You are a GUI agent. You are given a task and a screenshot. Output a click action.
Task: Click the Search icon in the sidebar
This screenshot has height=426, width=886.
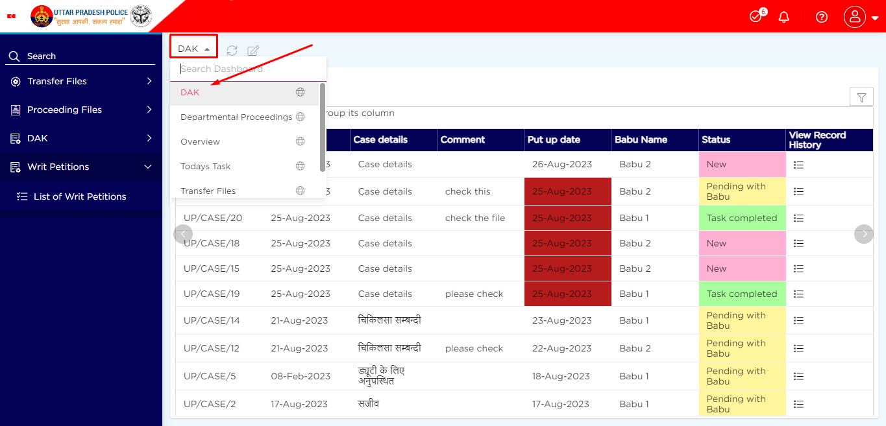pos(14,56)
